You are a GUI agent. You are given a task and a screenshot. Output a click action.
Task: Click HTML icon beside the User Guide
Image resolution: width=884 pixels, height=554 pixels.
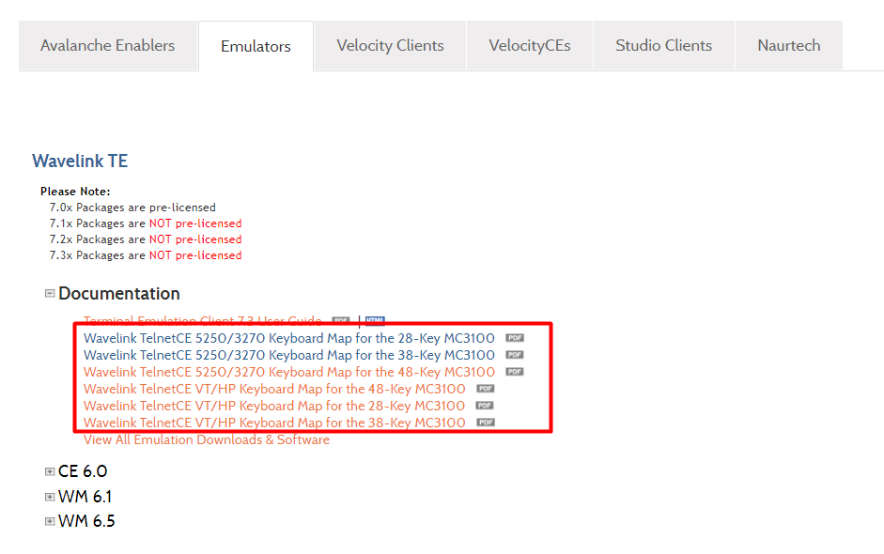(375, 321)
